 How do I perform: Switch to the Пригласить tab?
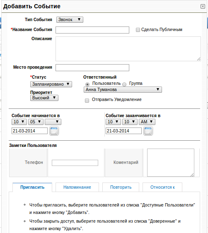[32, 187]
